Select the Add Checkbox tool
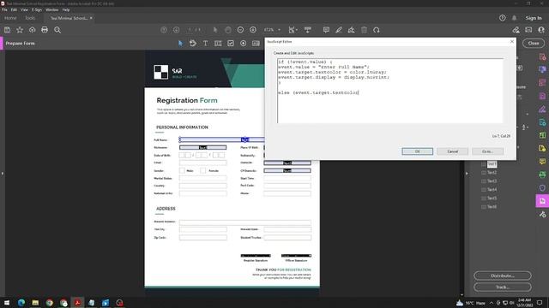Viewport: 549px width, 308px height. tap(231, 44)
